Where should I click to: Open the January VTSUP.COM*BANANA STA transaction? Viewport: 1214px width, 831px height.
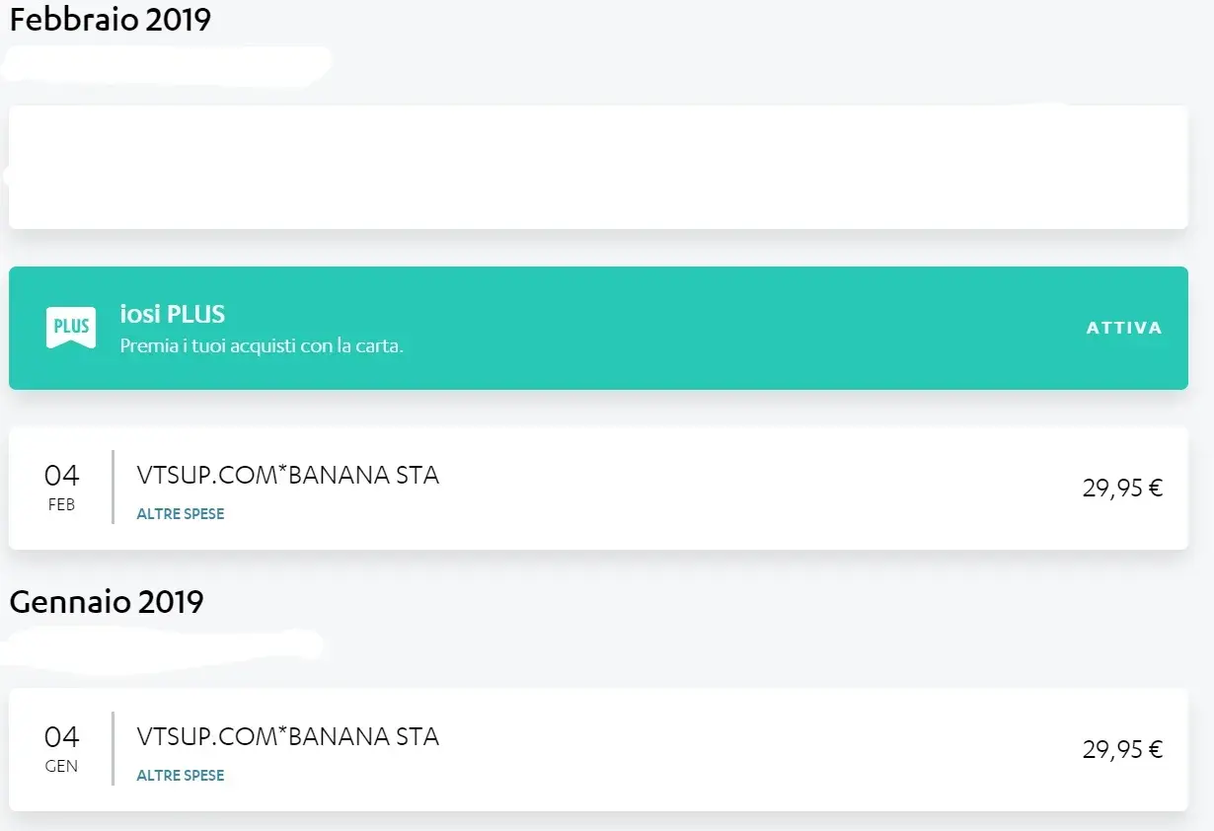point(288,737)
